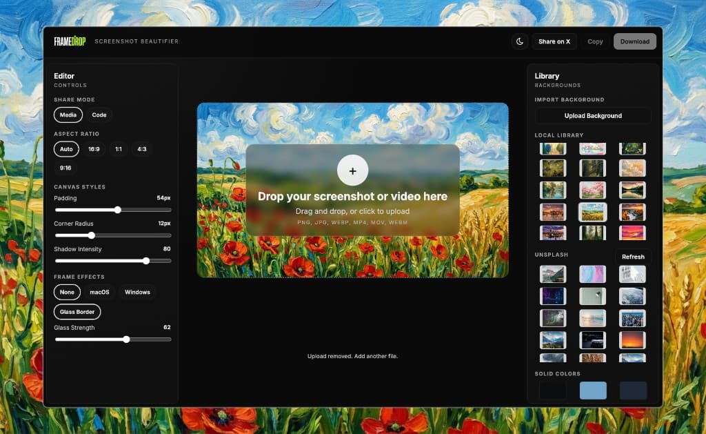Viewport: 706px width, 434px height.
Task: Click the 'PNG, JPG, WEBP, MP4, MOV, WEBM' text
Action: [x=352, y=223]
